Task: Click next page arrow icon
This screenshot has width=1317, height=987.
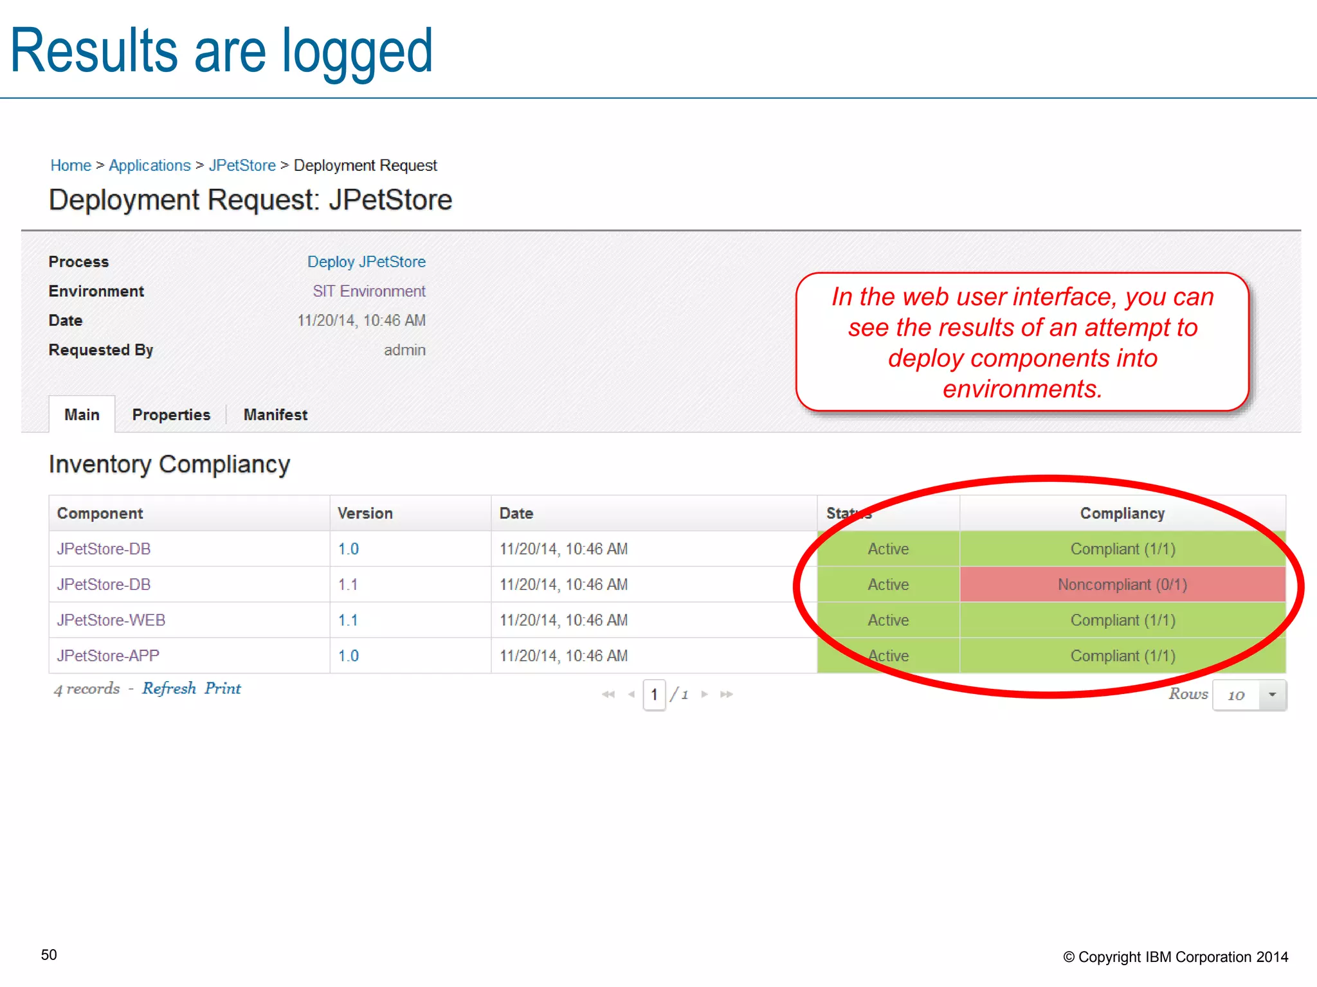Action: point(705,694)
